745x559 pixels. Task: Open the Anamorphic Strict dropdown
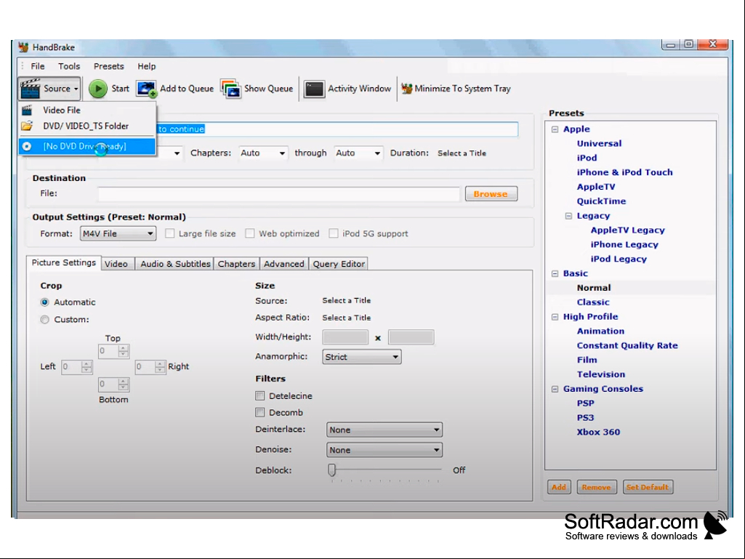click(361, 357)
